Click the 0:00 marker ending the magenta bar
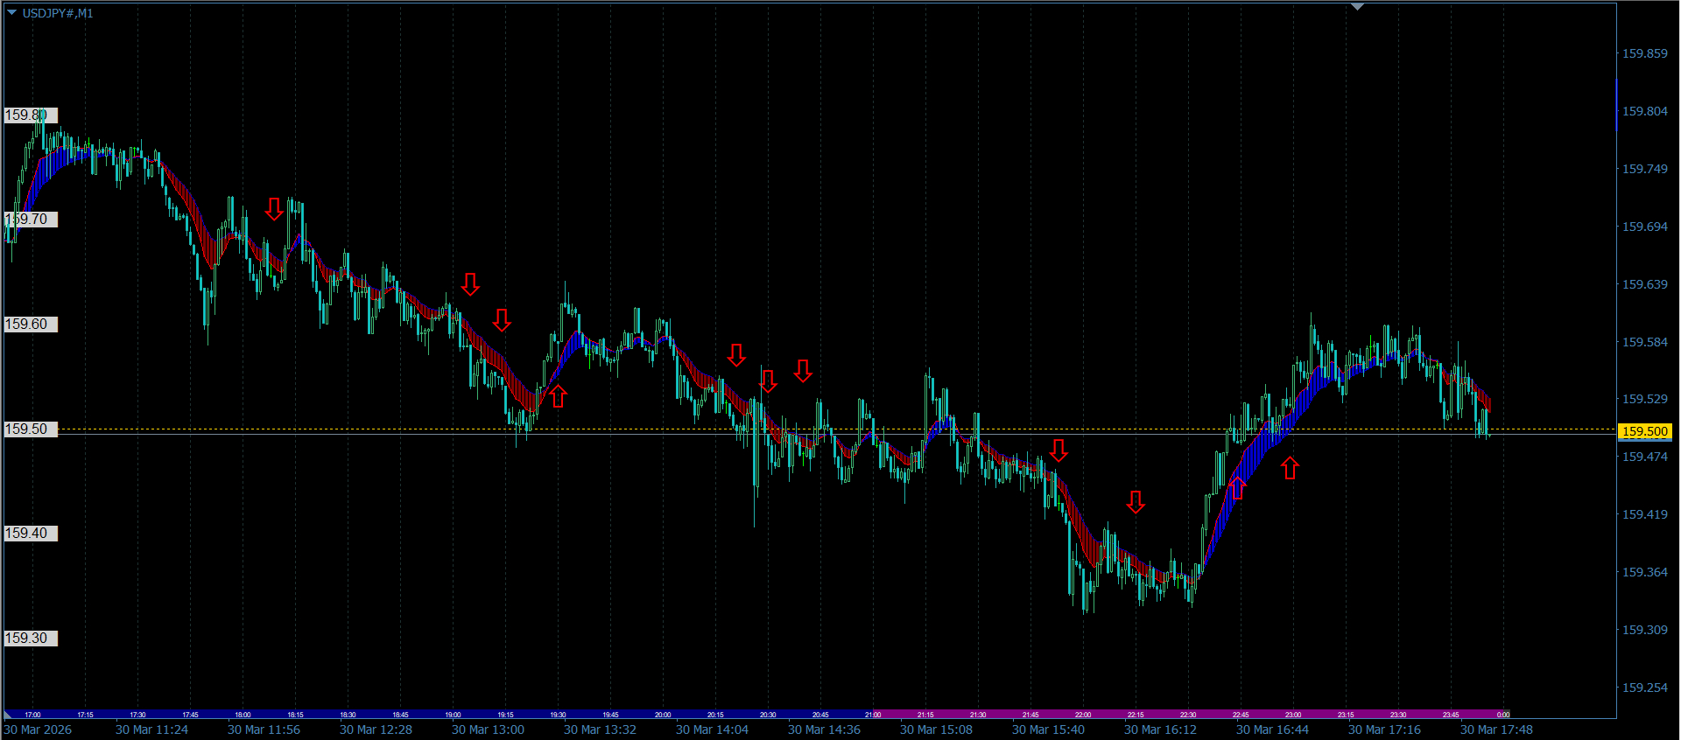 [1502, 715]
